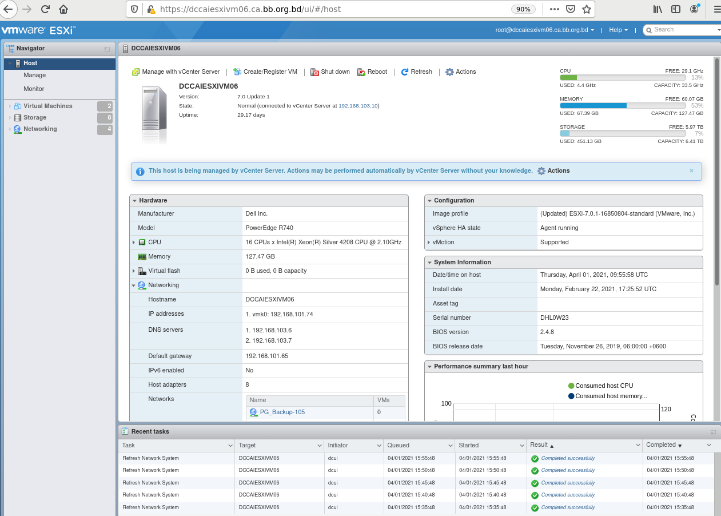Click the Memory usage bar
Image resolution: width=721 pixels, height=516 pixels.
click(623, 106)
